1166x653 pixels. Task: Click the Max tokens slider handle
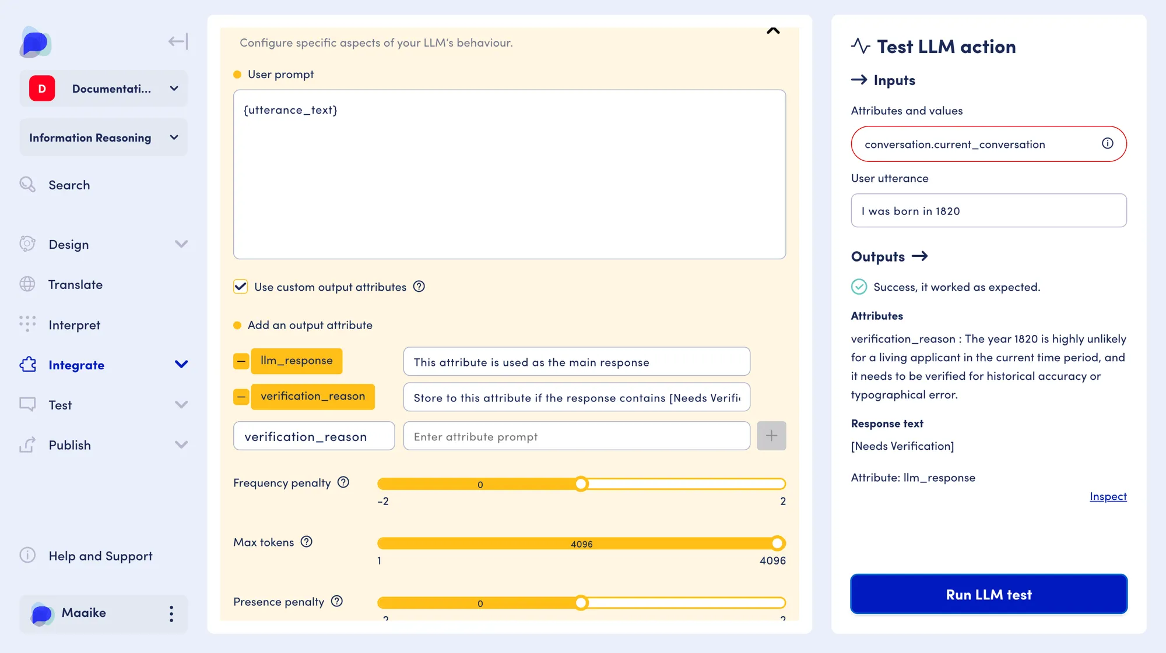pos(777,543)
